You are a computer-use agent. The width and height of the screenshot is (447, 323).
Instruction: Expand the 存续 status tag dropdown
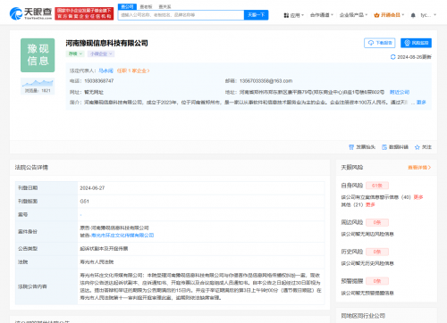(75, 54)
